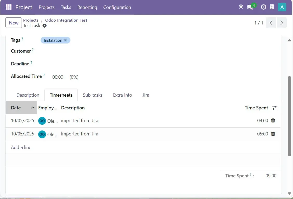Open the apps grid home menu
The image size is (293, 199).
coord(9,7)
